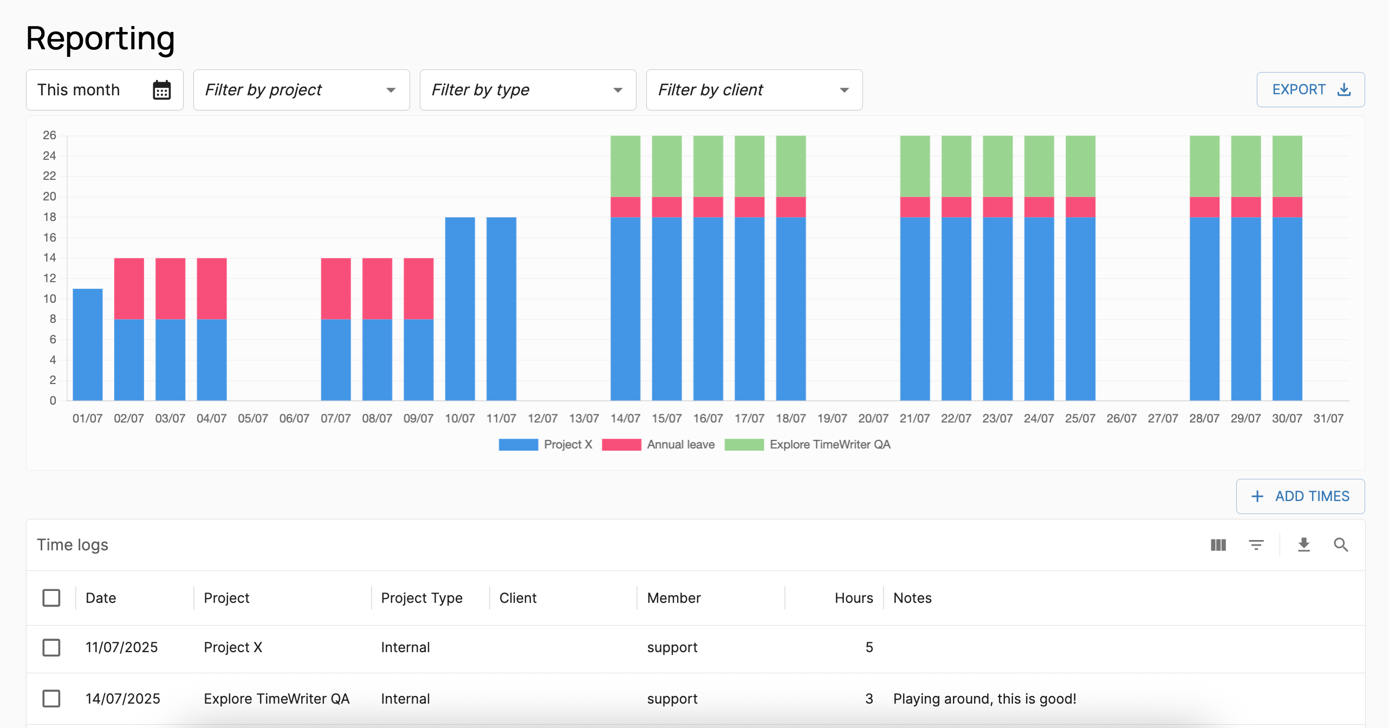This screenshot has width=1389, height=728.
Task: Toggle the blue Project X legend swatch
Action: click(518, 445)
